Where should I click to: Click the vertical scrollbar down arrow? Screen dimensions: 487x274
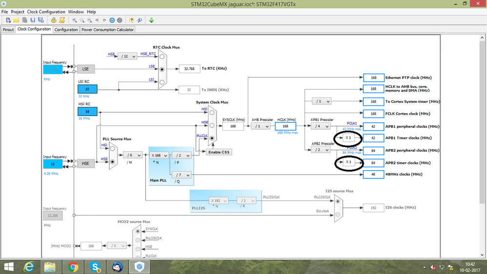(482, 255)
